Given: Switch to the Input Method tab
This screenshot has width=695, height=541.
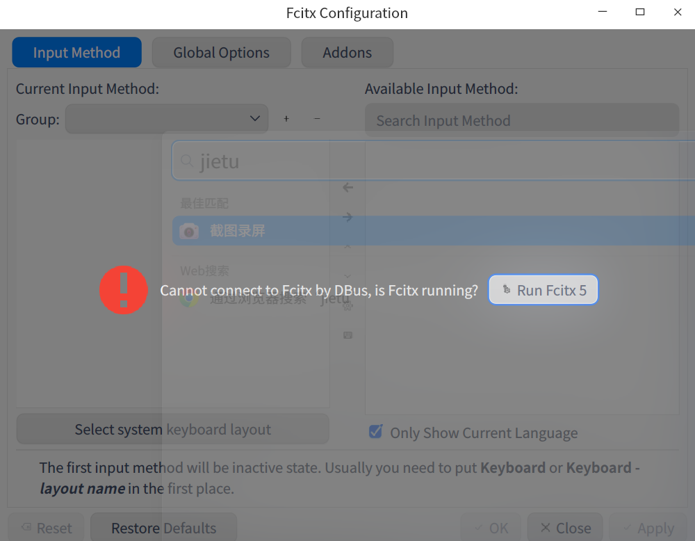Looking at the screenshot, I should click(x=76, y=53).
